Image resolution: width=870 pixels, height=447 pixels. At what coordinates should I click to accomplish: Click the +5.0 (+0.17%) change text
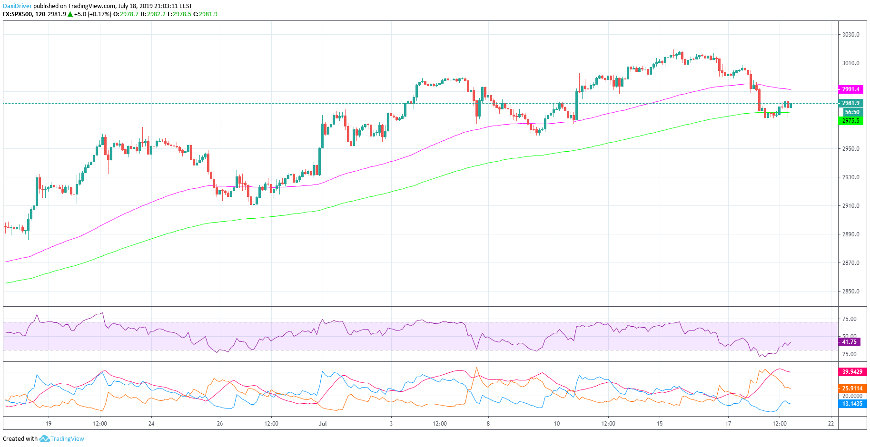92,14
